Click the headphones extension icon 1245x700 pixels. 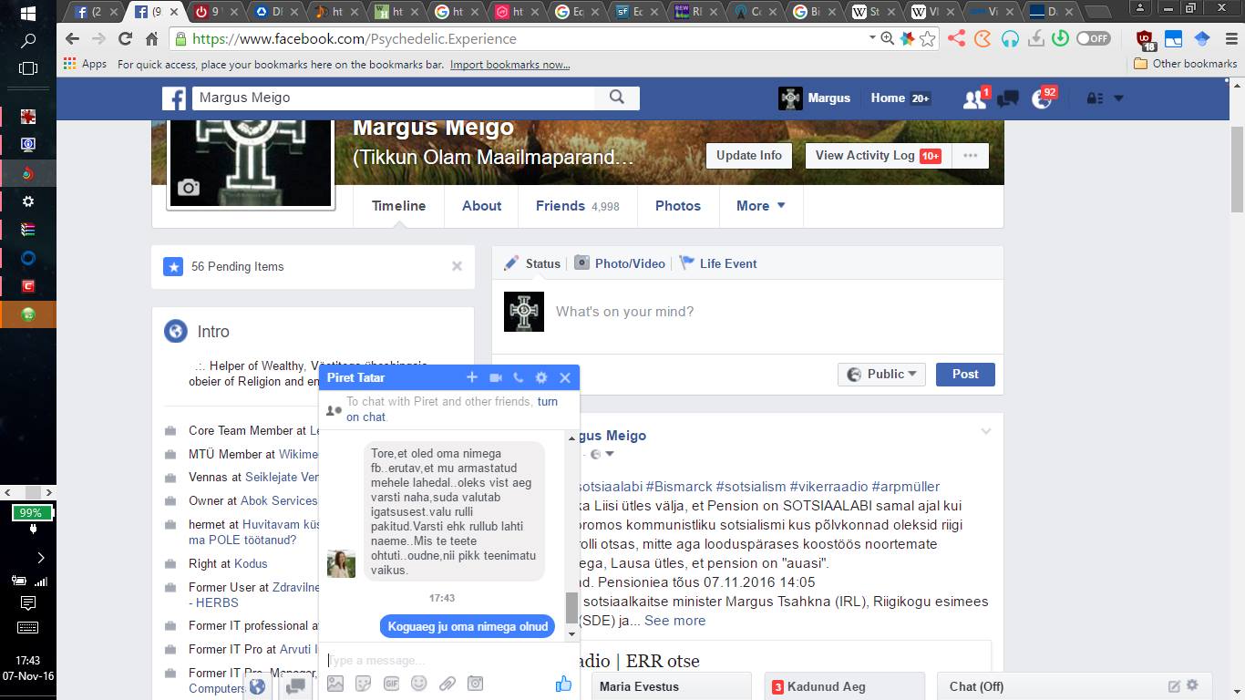click(1009, 39)
